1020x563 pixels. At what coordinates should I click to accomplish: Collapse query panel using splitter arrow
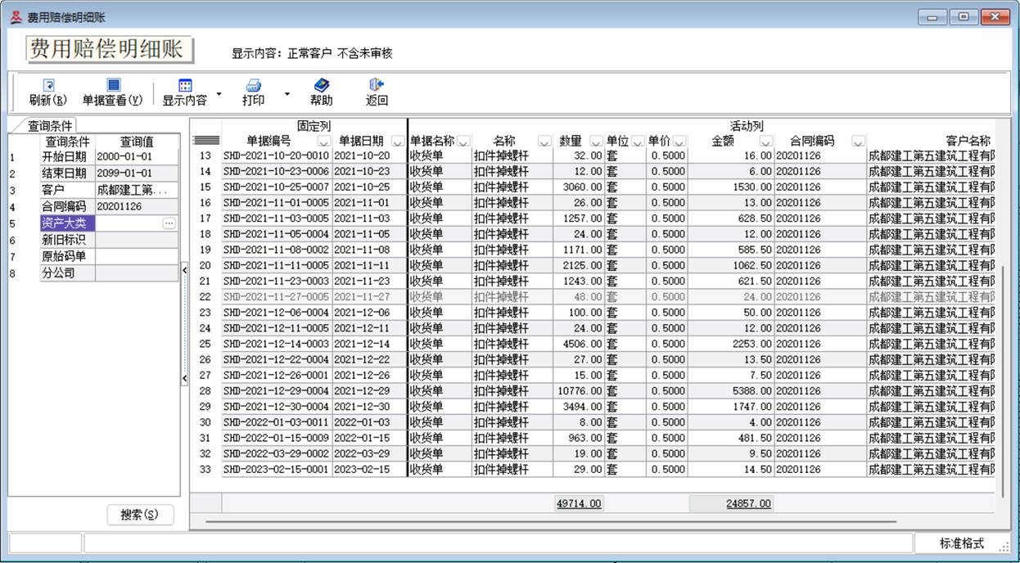[184, 269]
